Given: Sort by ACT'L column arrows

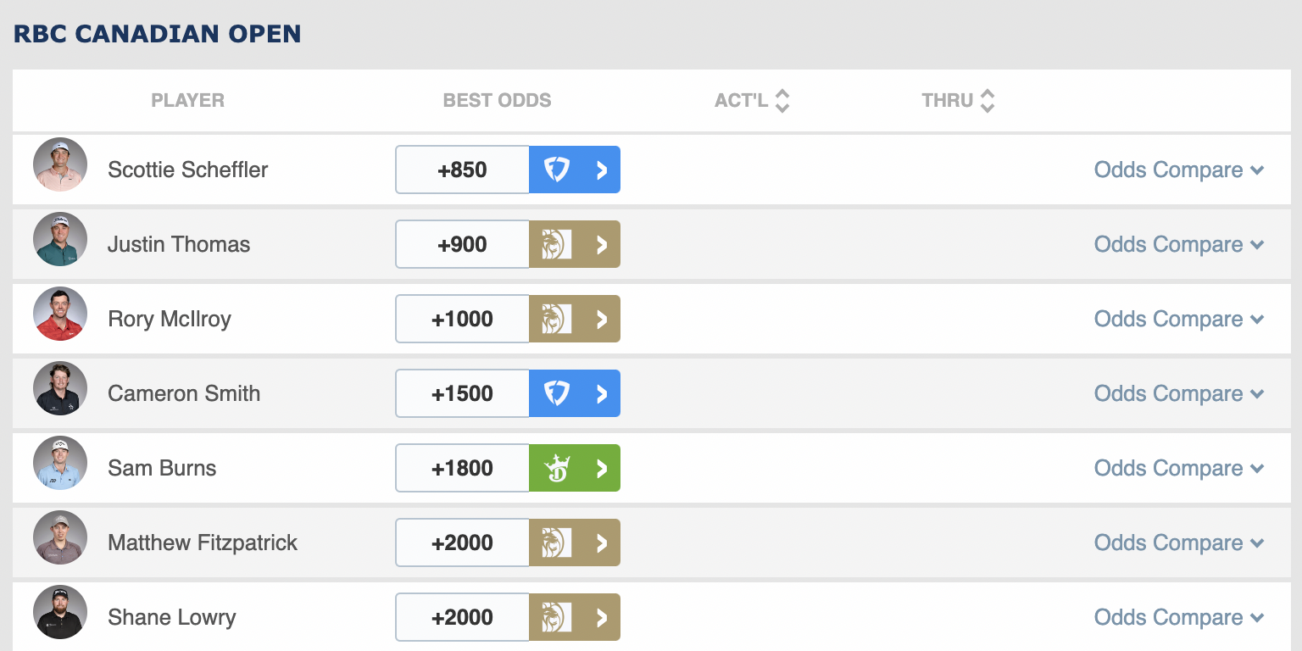Looking at the screenshot, I should 782,101.
